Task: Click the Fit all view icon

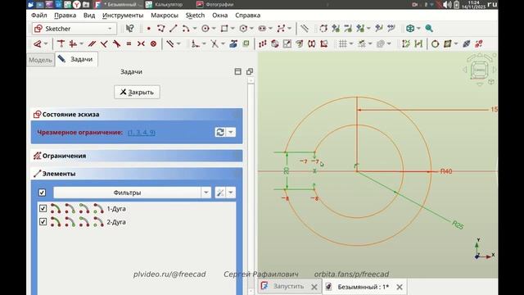Action: tap(410, 29)
